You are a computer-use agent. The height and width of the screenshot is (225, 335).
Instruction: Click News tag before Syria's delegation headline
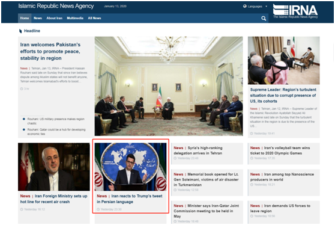[x=178, y=148]
